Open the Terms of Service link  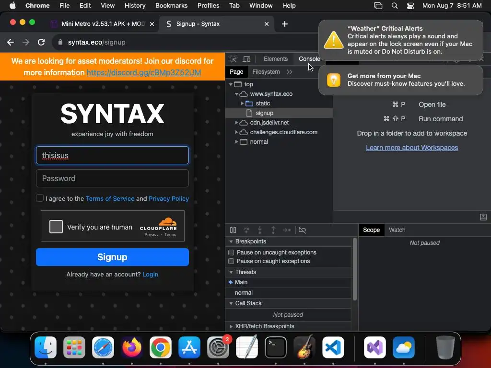click(x=110, y=198)
